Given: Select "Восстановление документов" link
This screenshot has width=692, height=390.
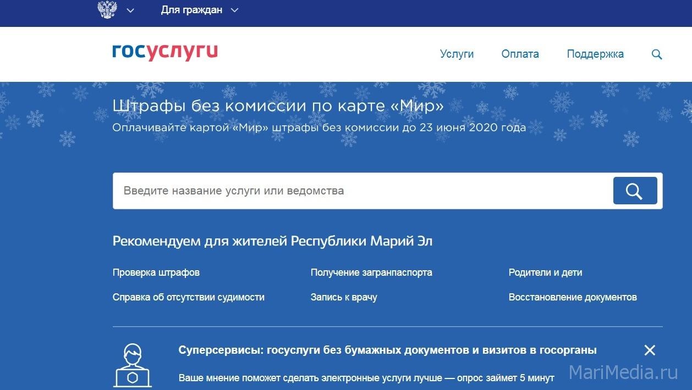Looking at the screenshot, I should pyautogui.click(x=573, y=297).
